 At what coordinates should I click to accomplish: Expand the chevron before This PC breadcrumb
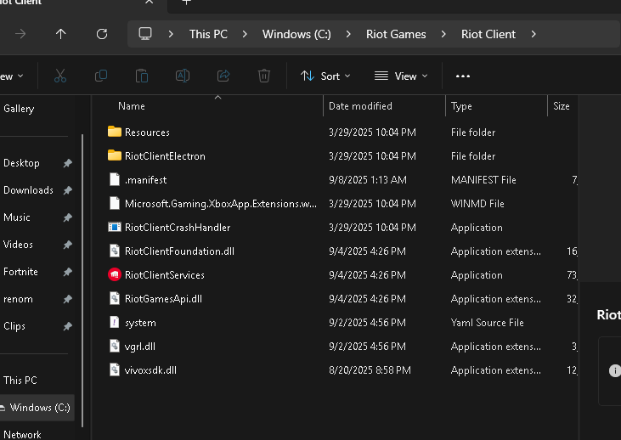[171, 34]
